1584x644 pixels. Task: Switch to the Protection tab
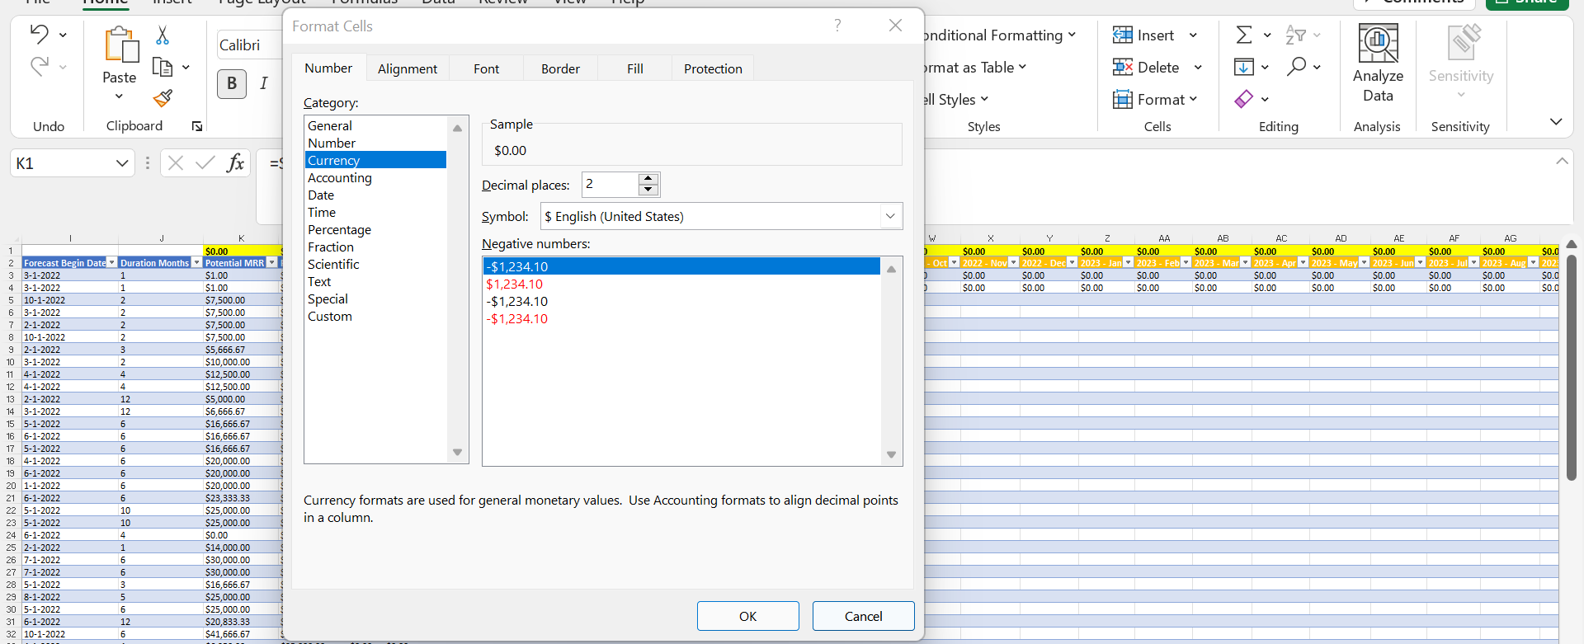tap(713, 68)
